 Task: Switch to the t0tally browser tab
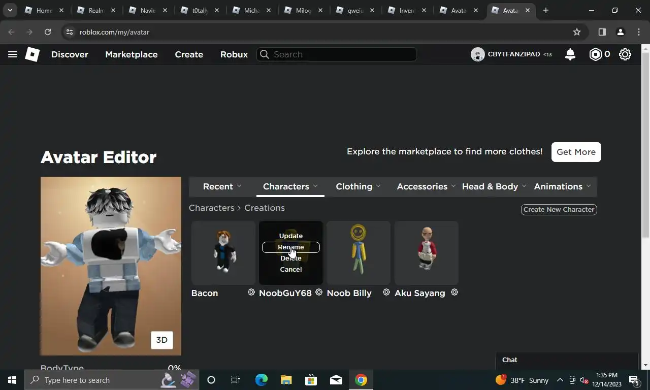(200, 10)
